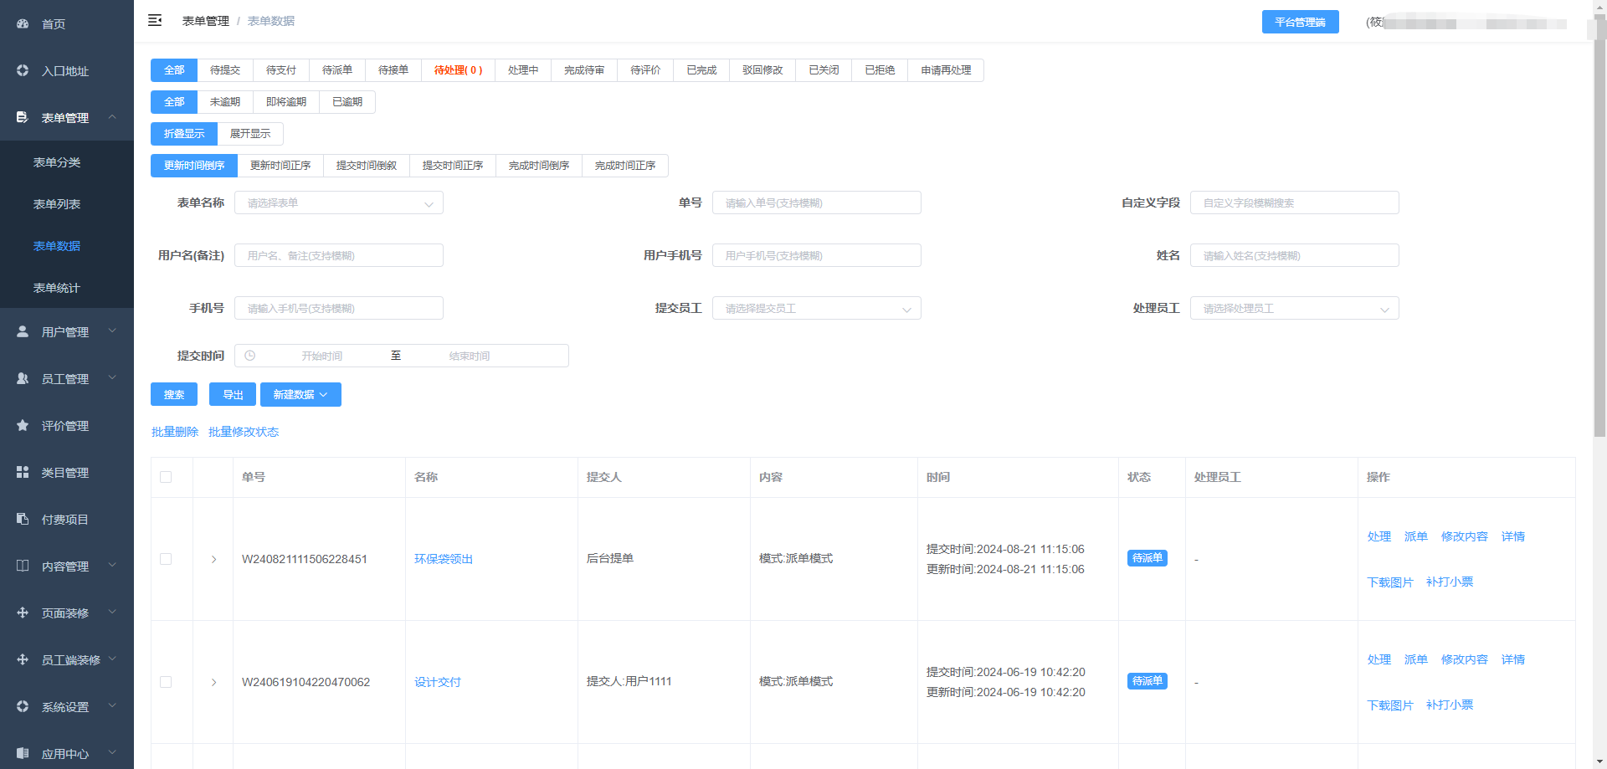Click 补打小票 for order W240619104220470062
Image resolution: width=1607 pixels, height=769 pixels.
(x=1450, y=705)
